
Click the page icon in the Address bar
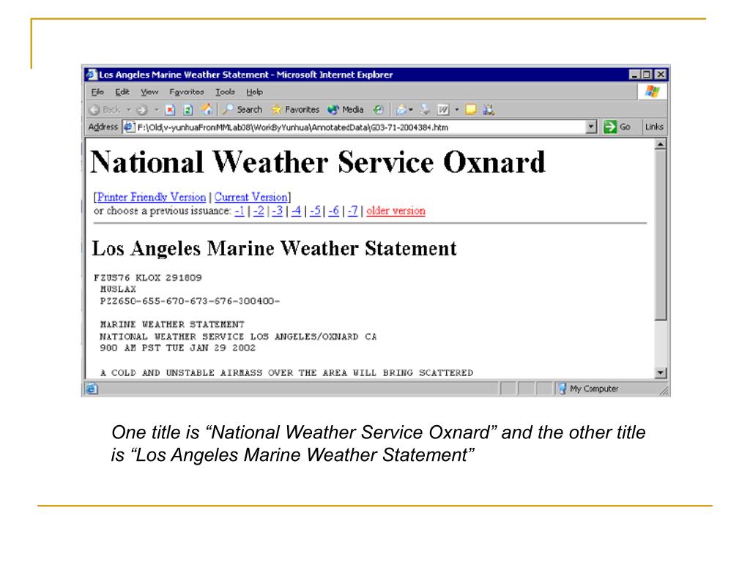[129, 127]
